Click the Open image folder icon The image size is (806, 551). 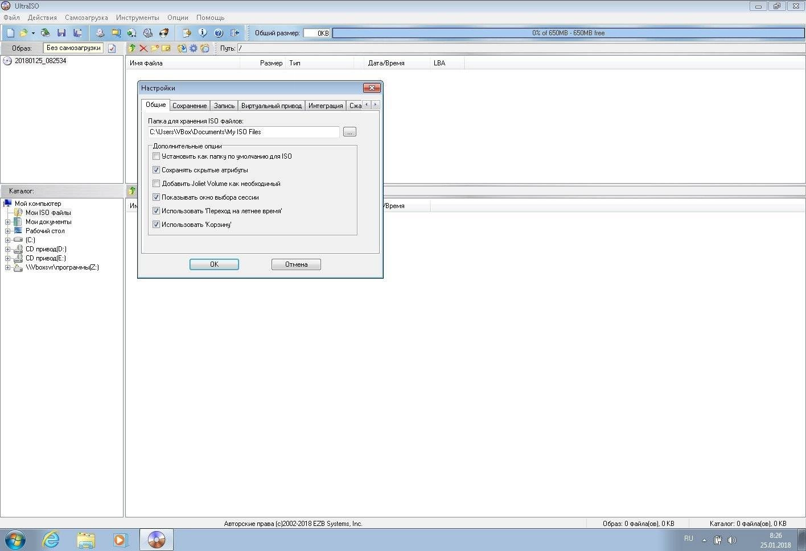(x=24, y=33)
